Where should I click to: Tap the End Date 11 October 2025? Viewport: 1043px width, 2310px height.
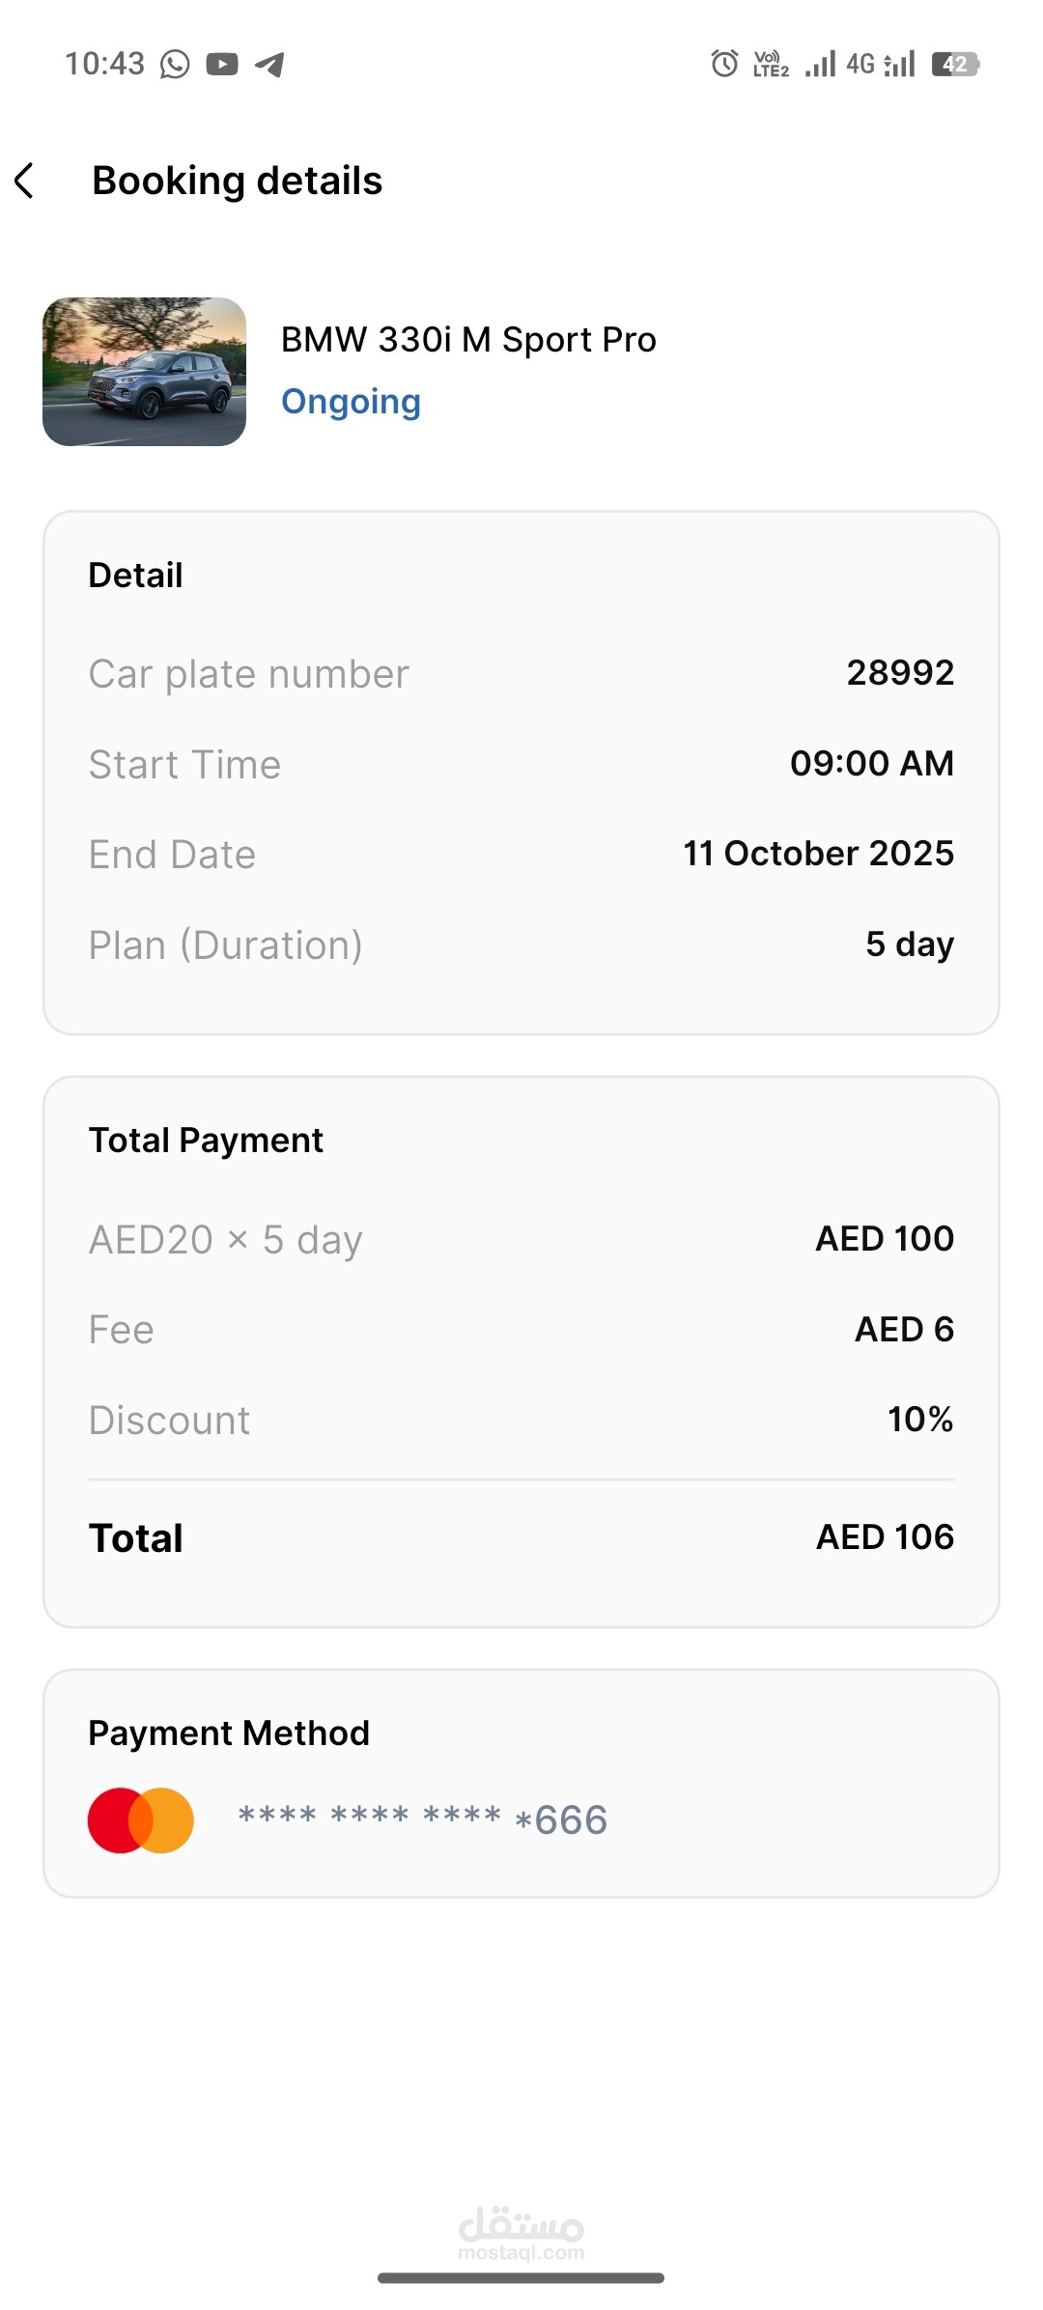[818, 854]
